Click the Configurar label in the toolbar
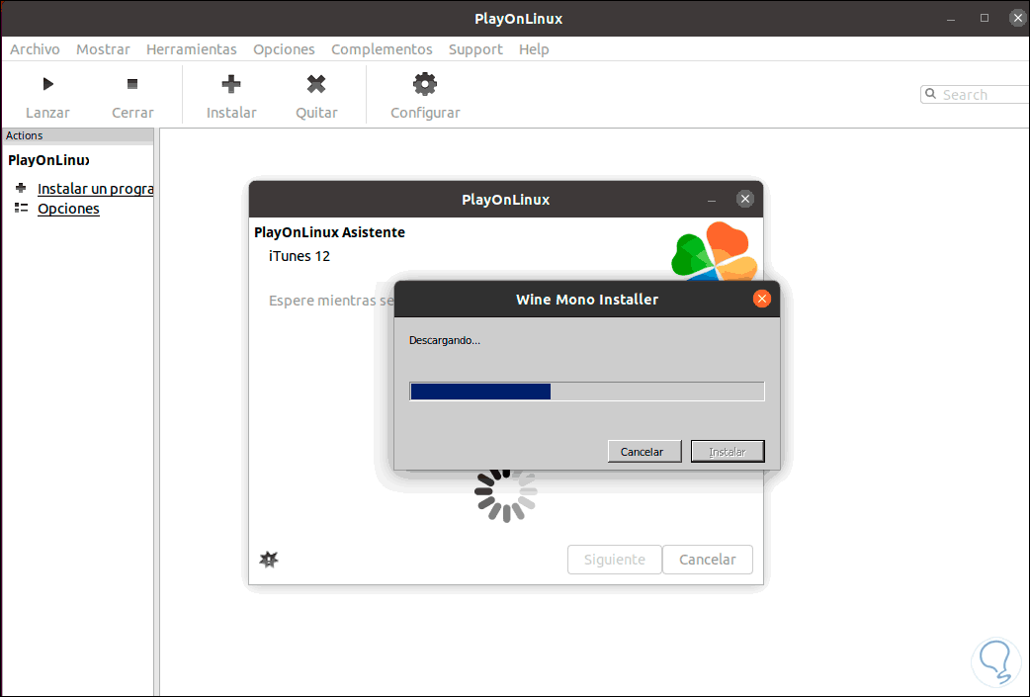1030x697 pixels. (x=425, y=113)
